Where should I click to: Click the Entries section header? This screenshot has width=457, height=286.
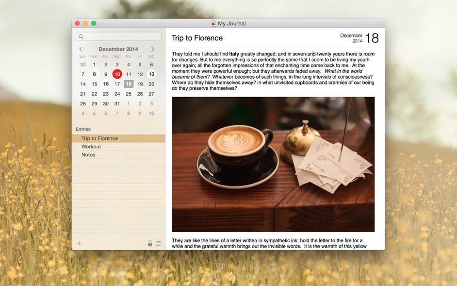[83, 129]
